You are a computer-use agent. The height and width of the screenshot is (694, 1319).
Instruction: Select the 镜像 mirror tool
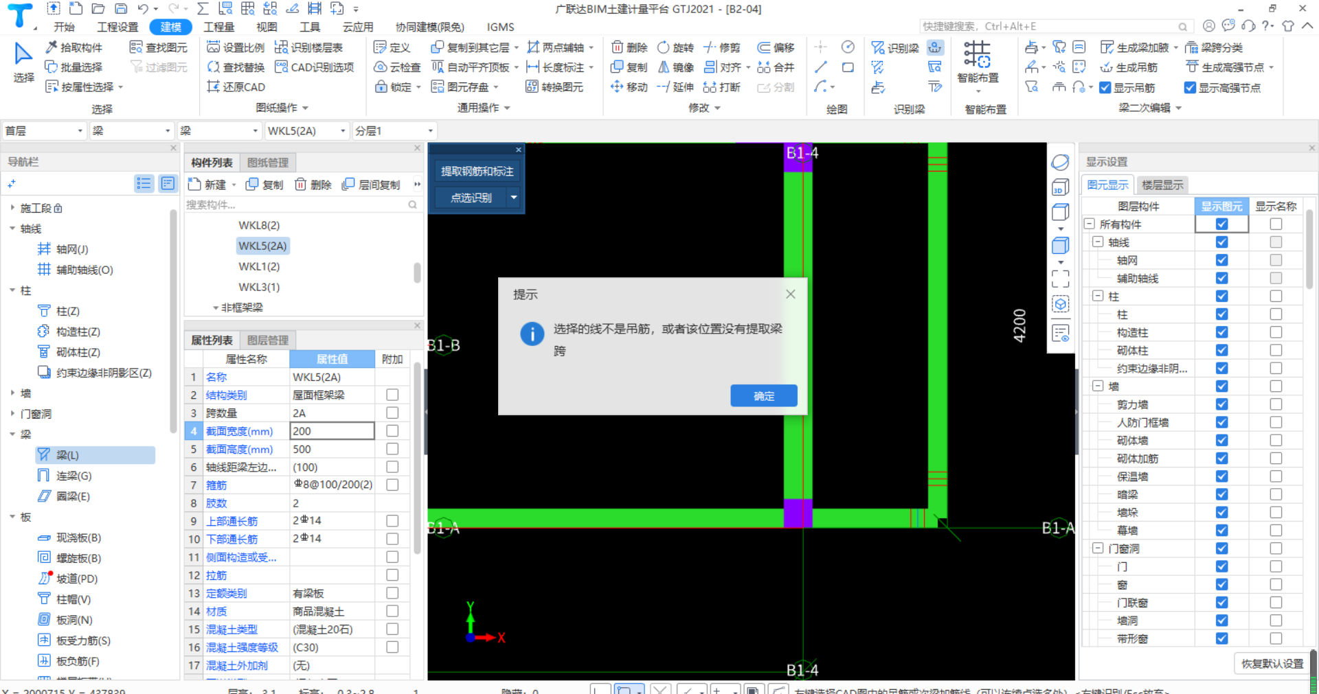[676, 67]
